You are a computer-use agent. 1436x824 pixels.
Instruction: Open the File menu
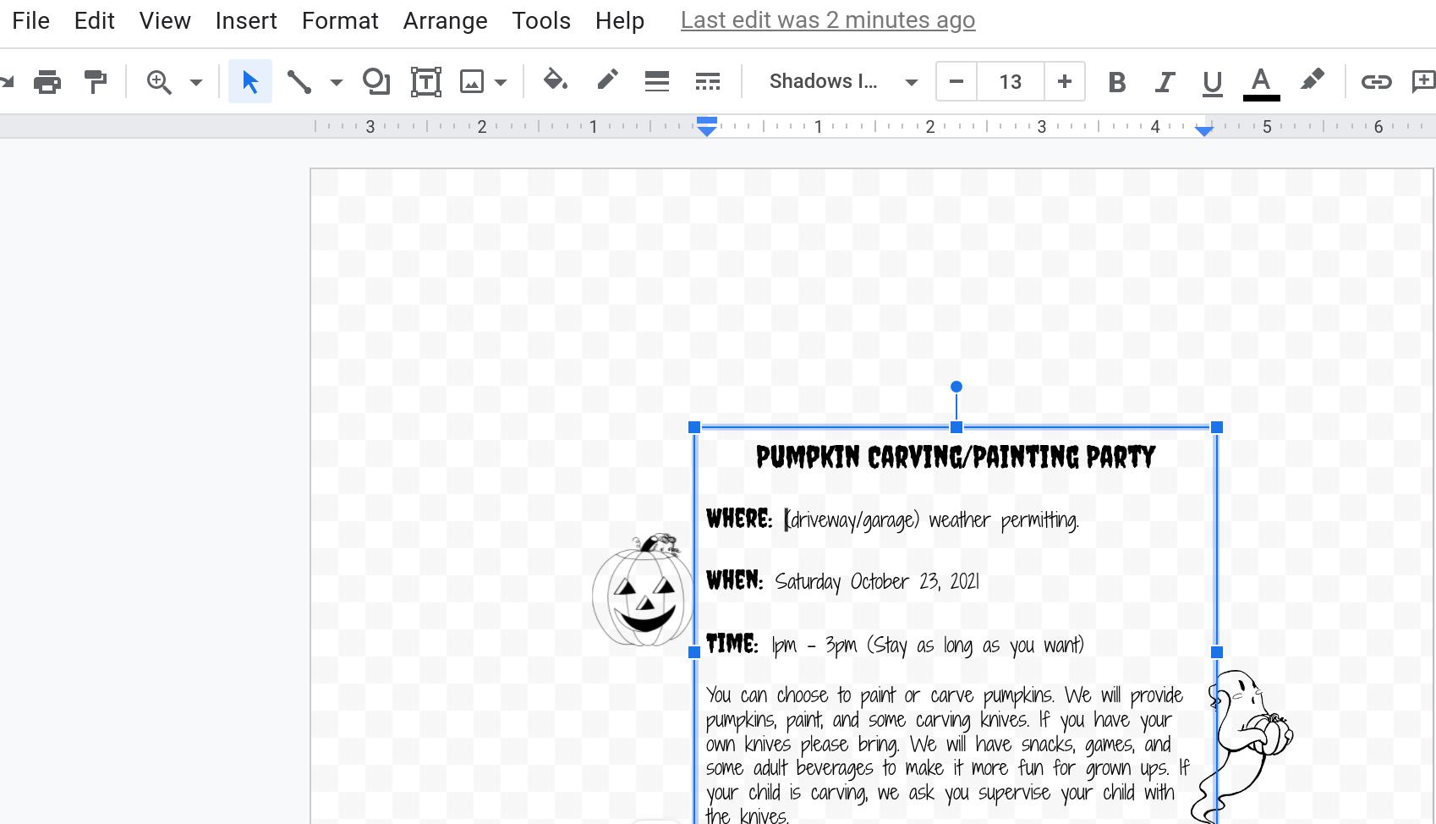coord(31,21)
